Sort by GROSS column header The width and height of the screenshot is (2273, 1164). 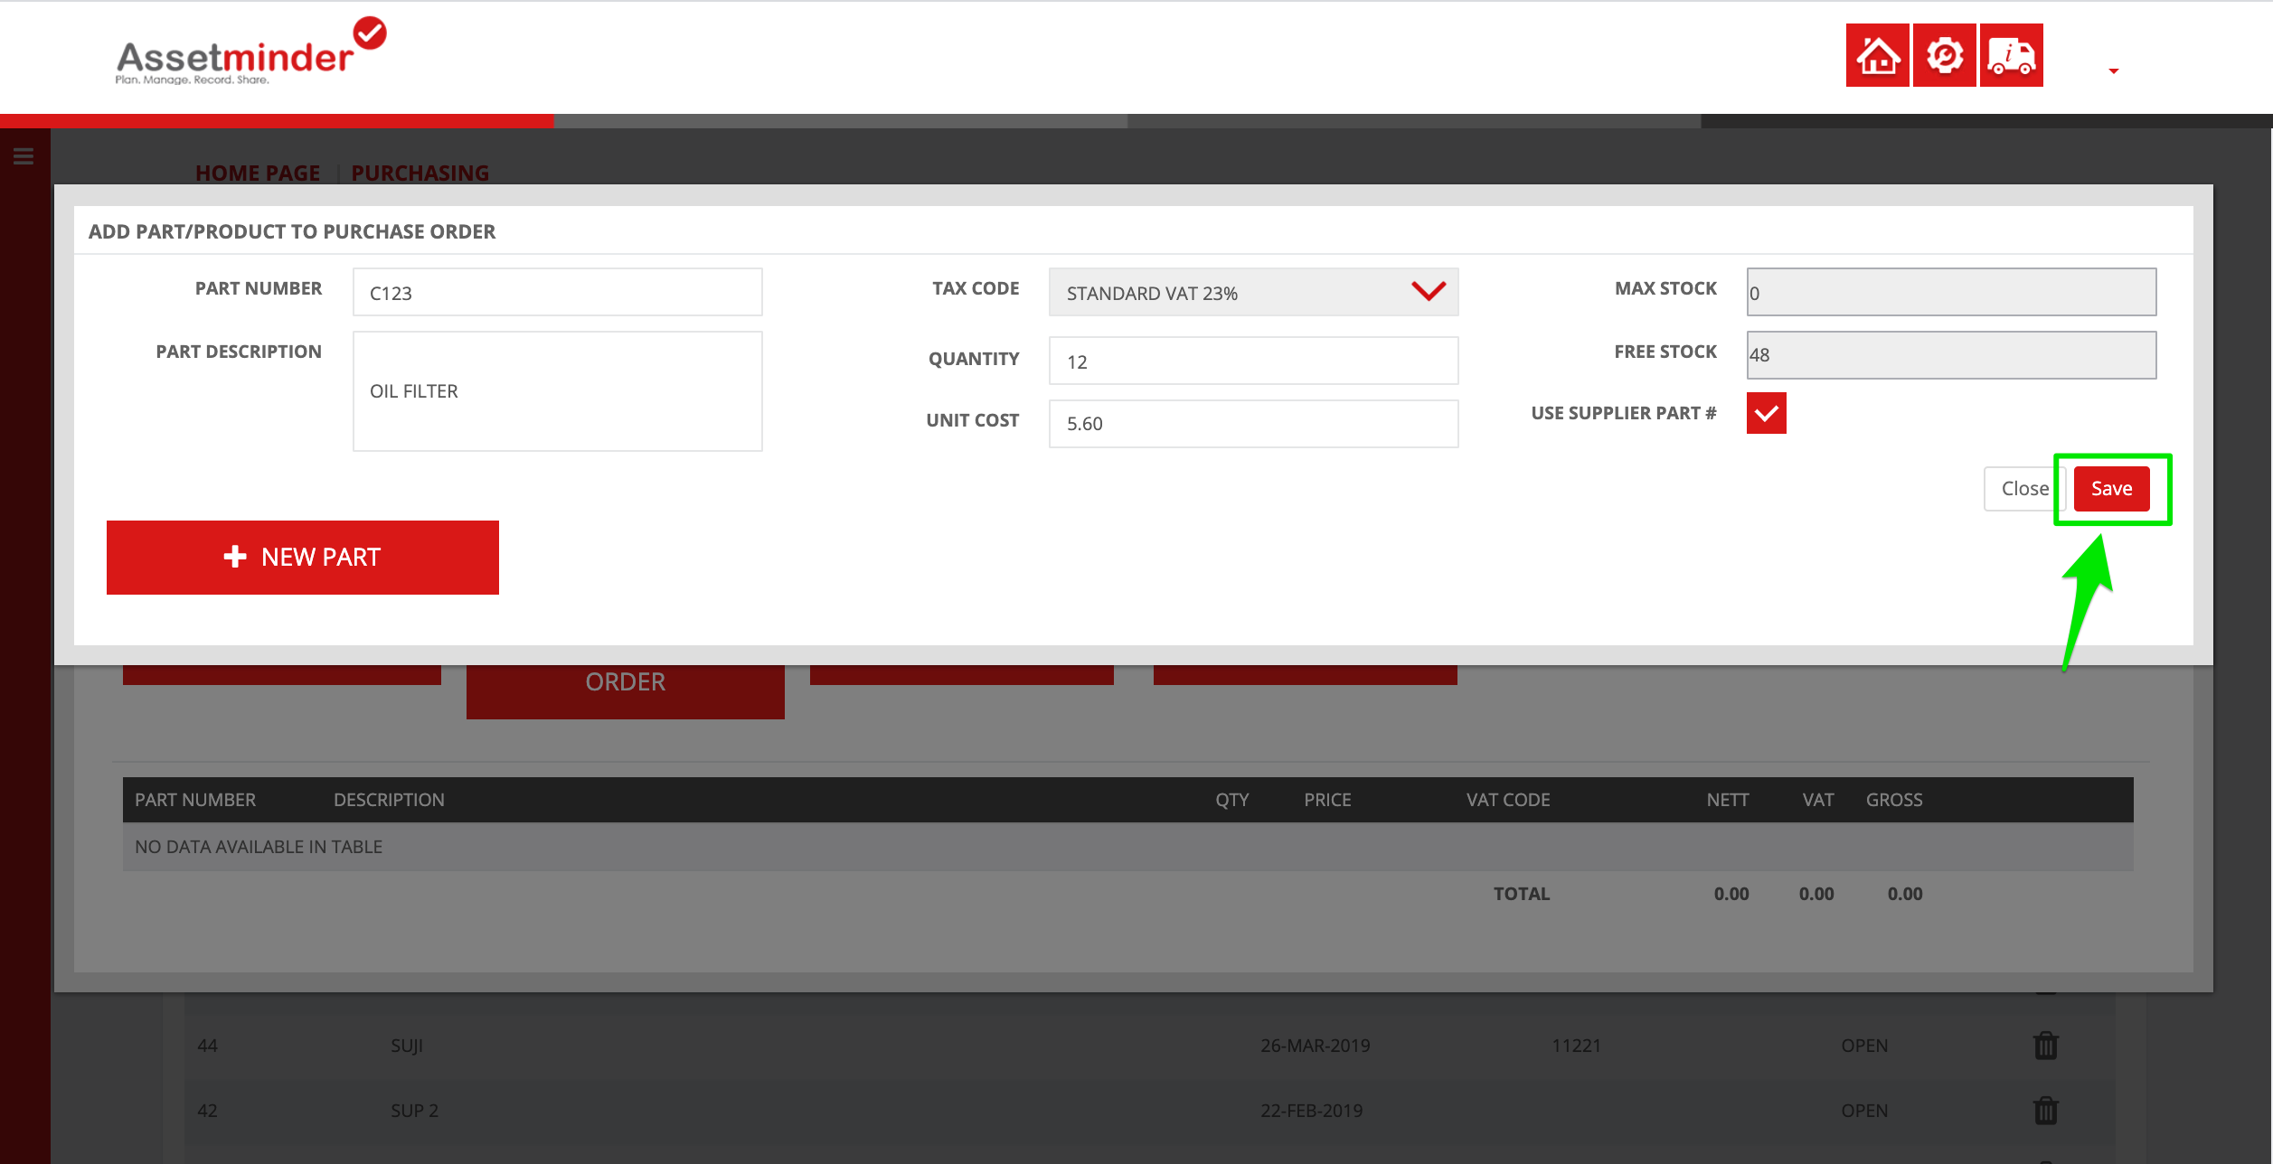(1894, 800)
